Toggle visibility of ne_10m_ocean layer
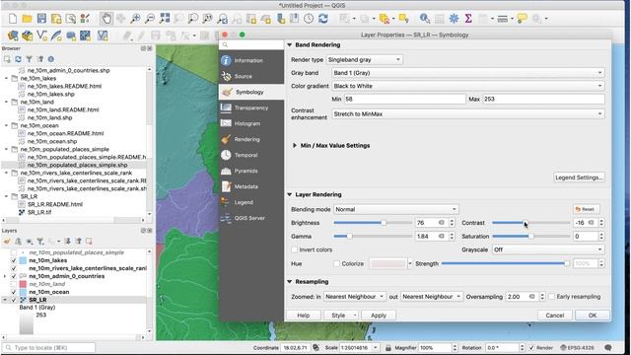The image size is (631, 355). (x=14, y=292)
